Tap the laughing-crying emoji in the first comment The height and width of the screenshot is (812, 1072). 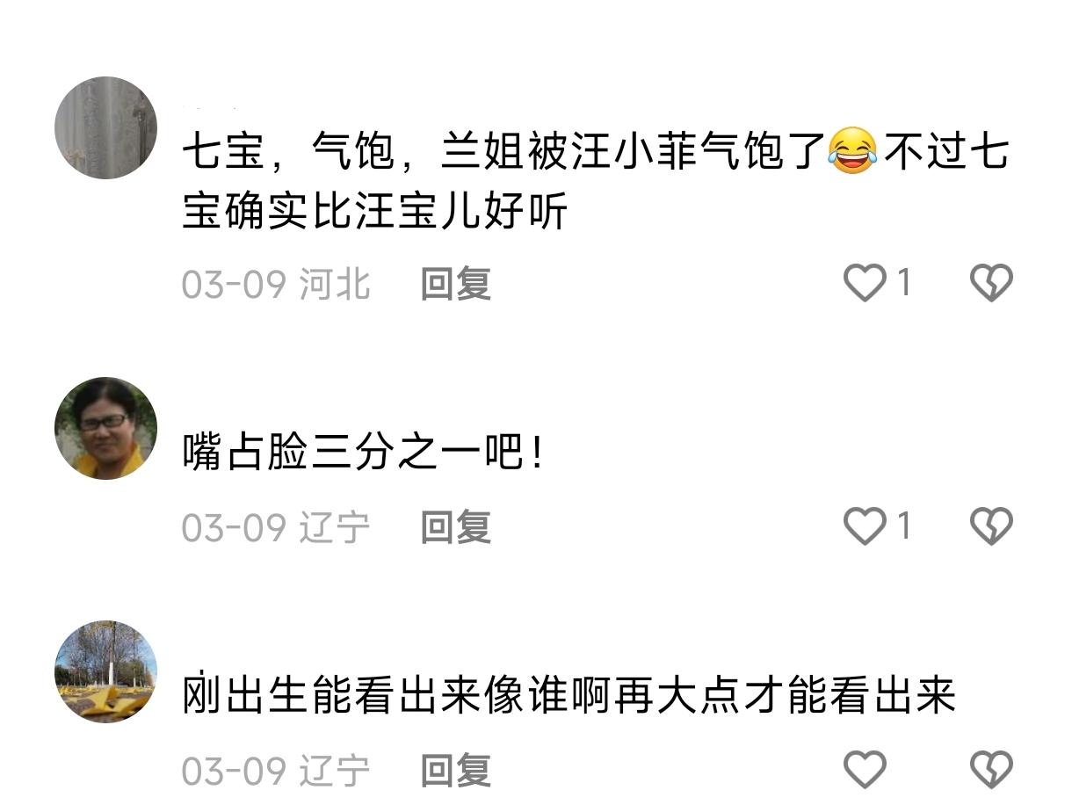point(852,150)
